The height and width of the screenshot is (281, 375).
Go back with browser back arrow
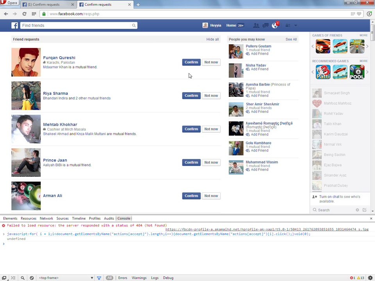tap(6, 14)
